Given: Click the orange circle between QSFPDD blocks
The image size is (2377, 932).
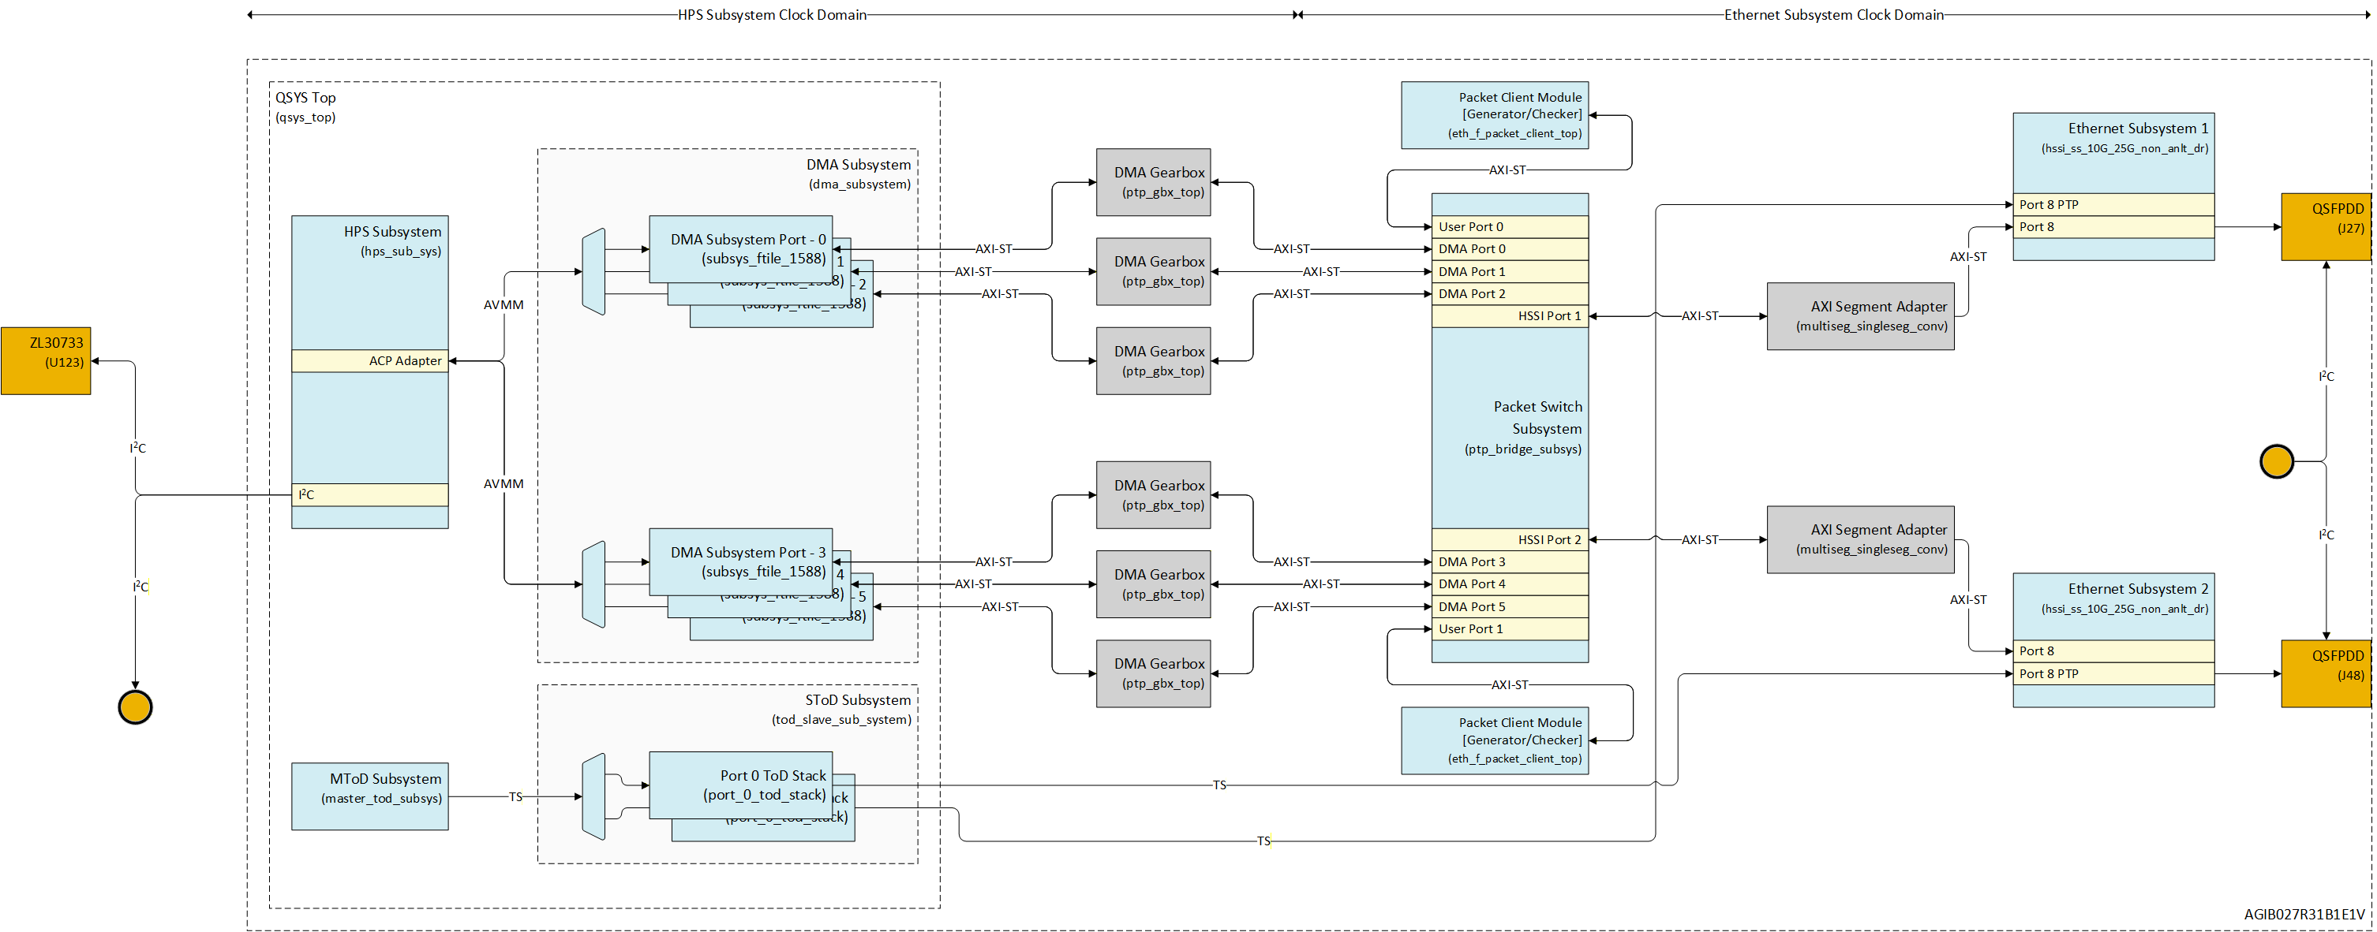Looking at the screenshot, I should pos(2275,461).
